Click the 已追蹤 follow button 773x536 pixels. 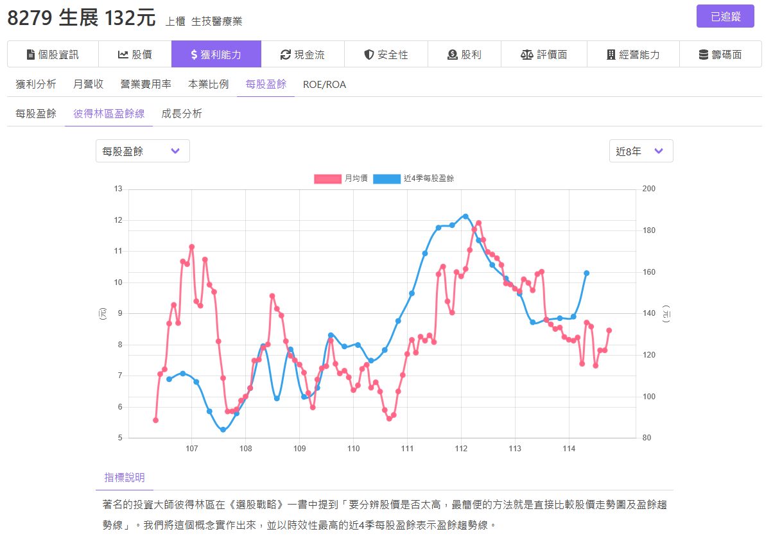point(725,16)
